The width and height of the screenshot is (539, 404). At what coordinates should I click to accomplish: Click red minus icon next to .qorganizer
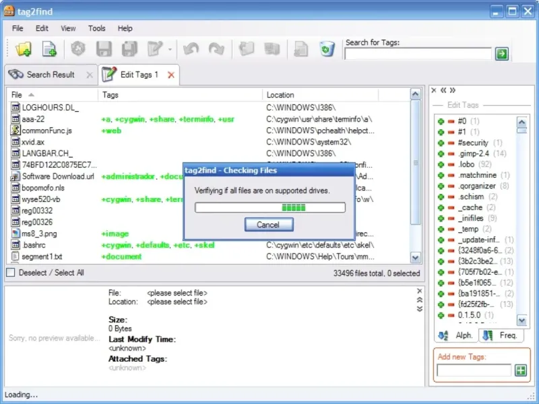pos(451,187)
